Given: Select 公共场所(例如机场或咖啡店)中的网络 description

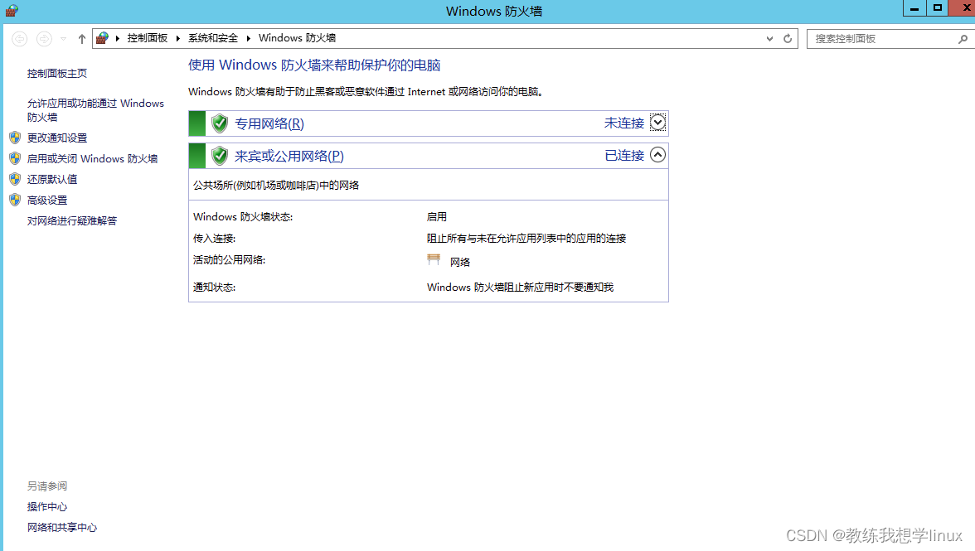Looking at the screenshot, I should tap(275, 185).
